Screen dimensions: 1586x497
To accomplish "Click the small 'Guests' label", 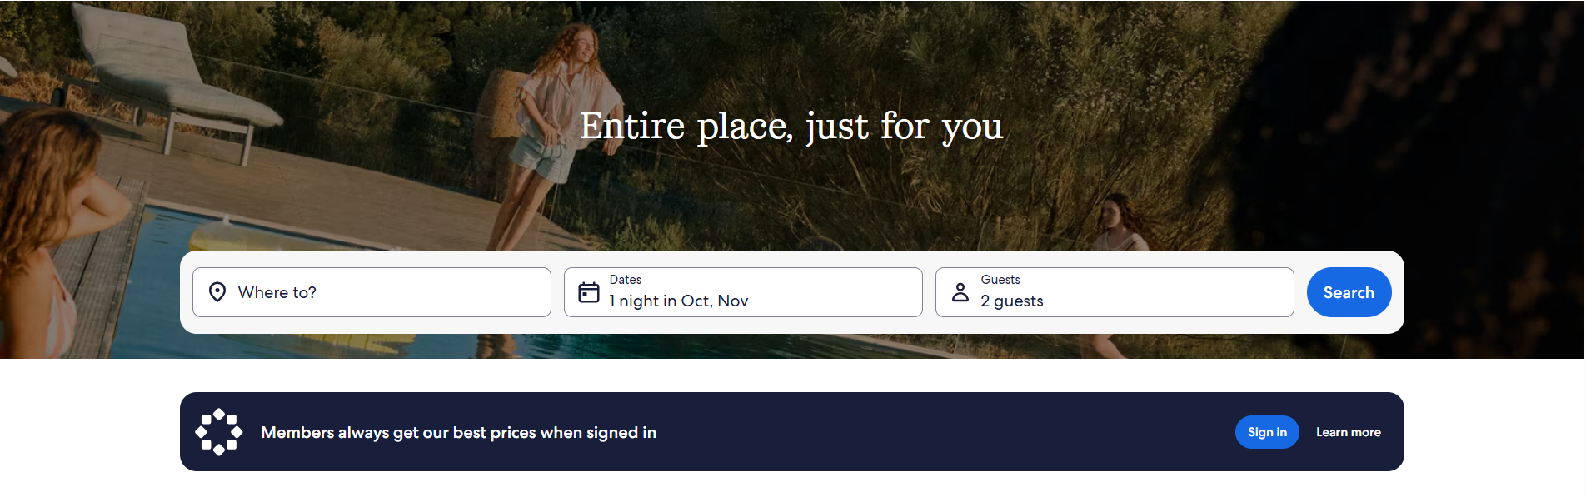I will [1000, 280].
